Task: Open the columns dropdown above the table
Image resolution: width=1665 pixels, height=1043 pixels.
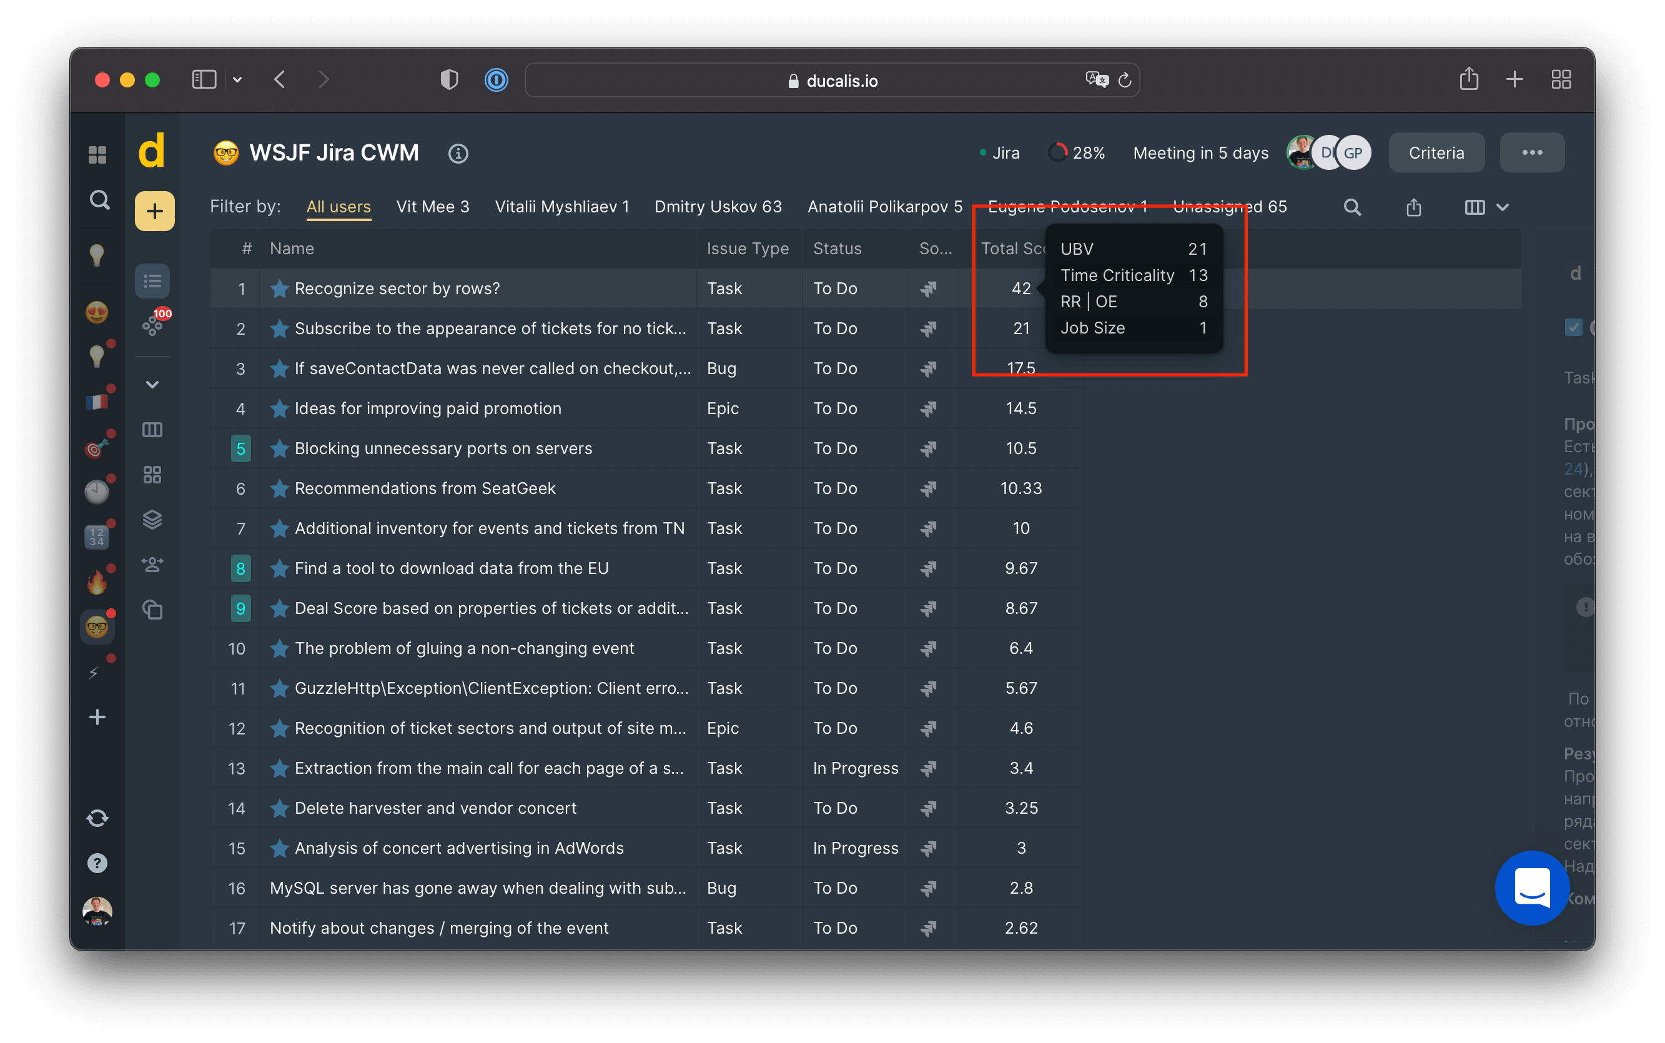Action: (1486, 207)
